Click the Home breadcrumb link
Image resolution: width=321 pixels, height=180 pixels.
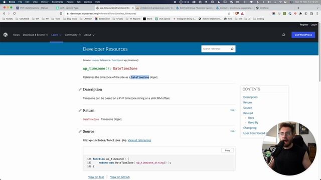[x=95, y=60]
